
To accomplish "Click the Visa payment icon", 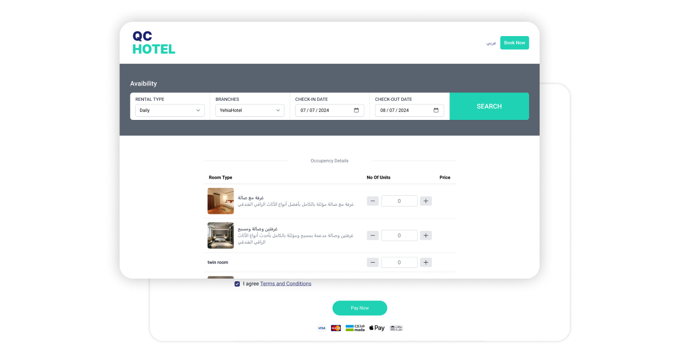I will coord(322,328).
